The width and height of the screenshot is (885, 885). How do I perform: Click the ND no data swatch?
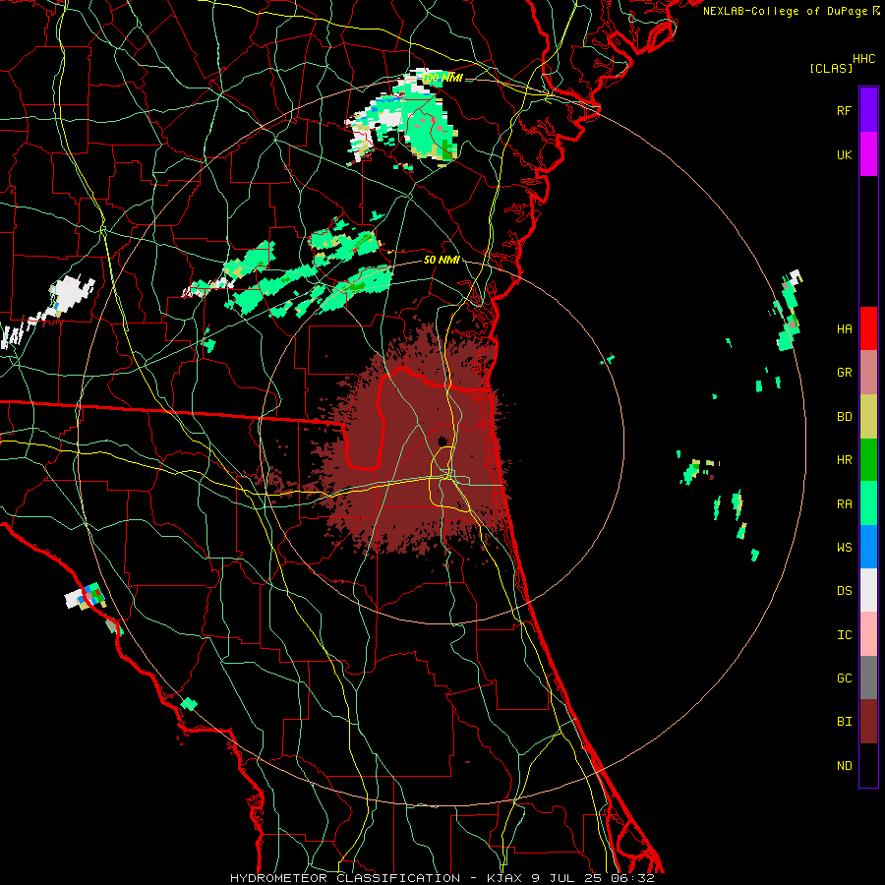[868, 765]
